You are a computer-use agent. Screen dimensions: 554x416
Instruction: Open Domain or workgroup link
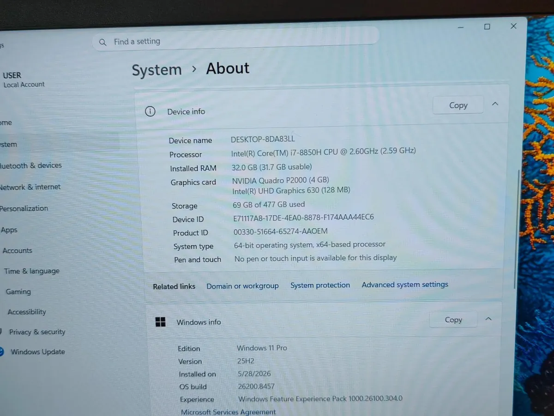click(242, 286)
